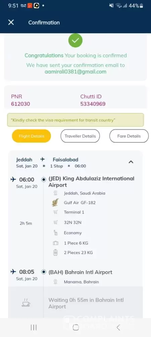
Task: Tap the PNR number 612030
Action: tap(20, 104)
